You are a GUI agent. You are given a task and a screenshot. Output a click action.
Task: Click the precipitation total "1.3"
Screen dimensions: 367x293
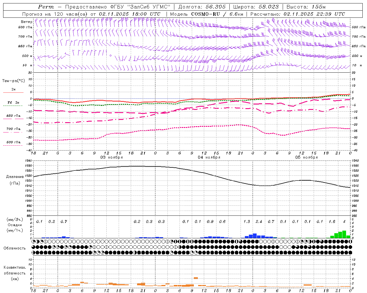point(247,221)
